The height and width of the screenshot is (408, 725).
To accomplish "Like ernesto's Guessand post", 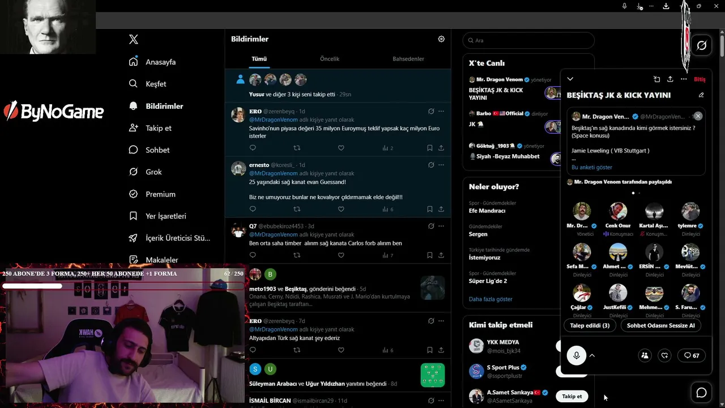I will (x=341, y=209).
